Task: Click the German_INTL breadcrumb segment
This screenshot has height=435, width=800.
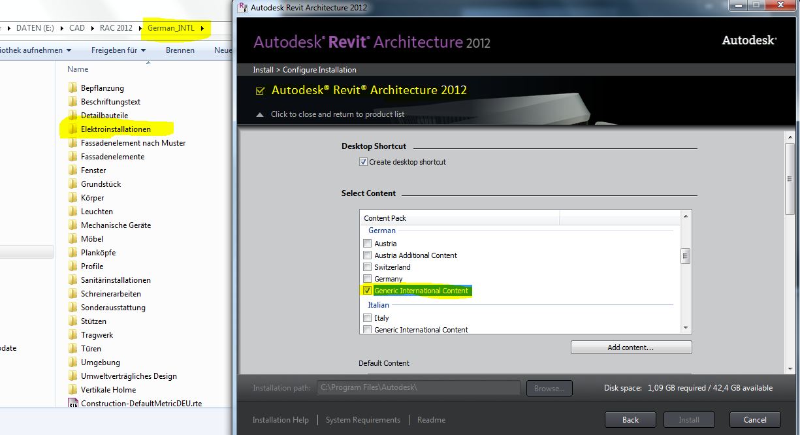Action: coord(171,28)
